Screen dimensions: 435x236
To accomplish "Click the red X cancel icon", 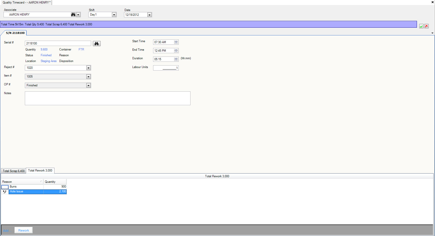I will (426, 26).
